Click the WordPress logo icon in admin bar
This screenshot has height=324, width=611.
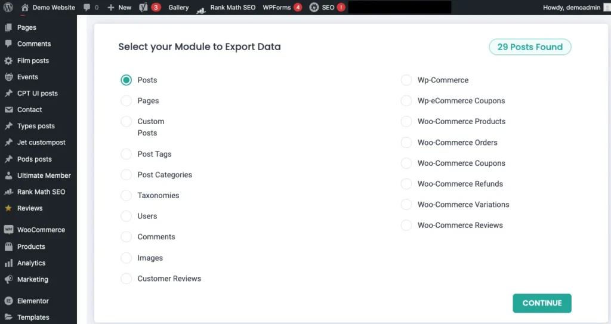click(x=8, y=7)
